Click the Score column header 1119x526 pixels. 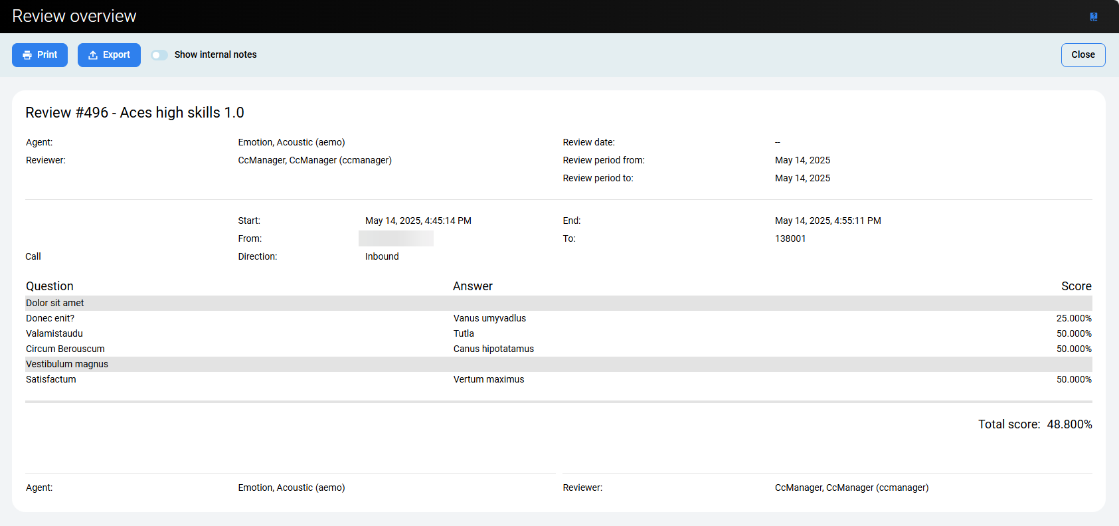(1076, 286)
